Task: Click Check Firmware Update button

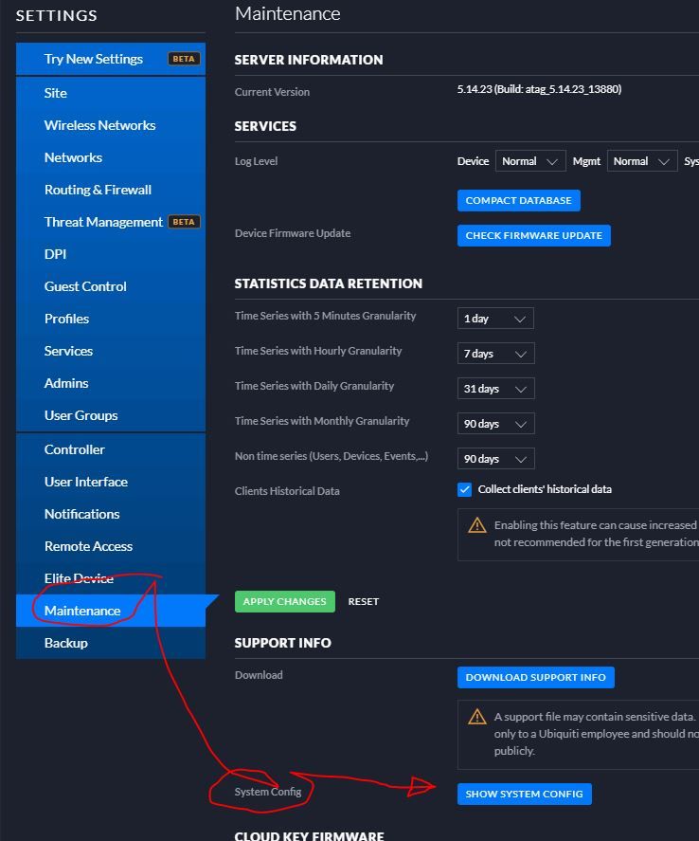Action: click(533, 235)
